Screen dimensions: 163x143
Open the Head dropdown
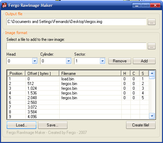[x=35, y=61]
